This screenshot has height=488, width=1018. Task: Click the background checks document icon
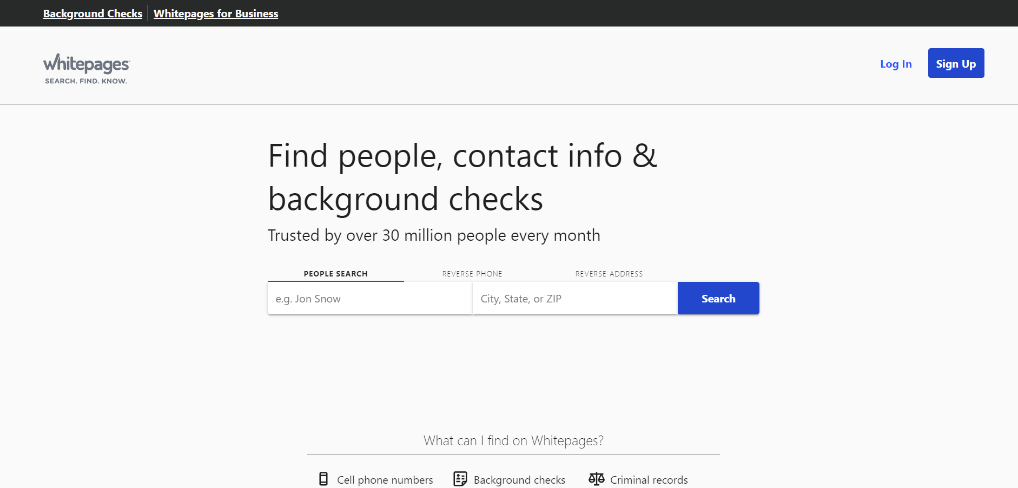[x=460, y=479]
